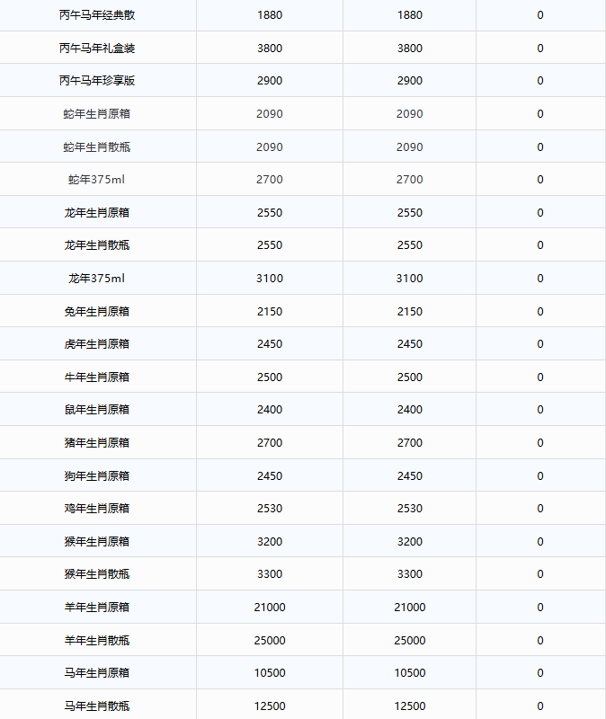Select the 0 cell in 猪年生肖原箱 row

[x=540, y=443]
